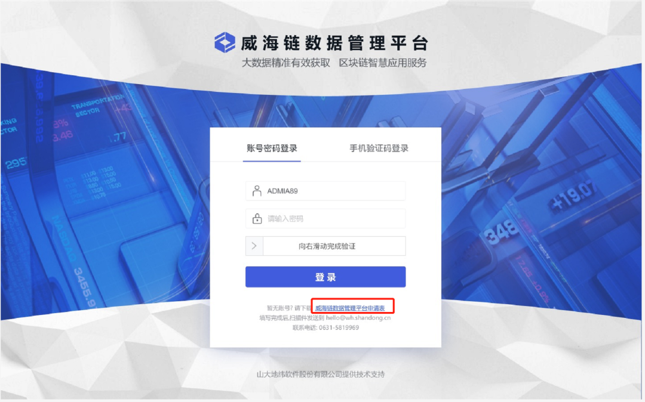Click the 山大地纬软件股份有限公司提供技术支持 footer
This screenshot has height=402, width=645.
tap(321, 375)
